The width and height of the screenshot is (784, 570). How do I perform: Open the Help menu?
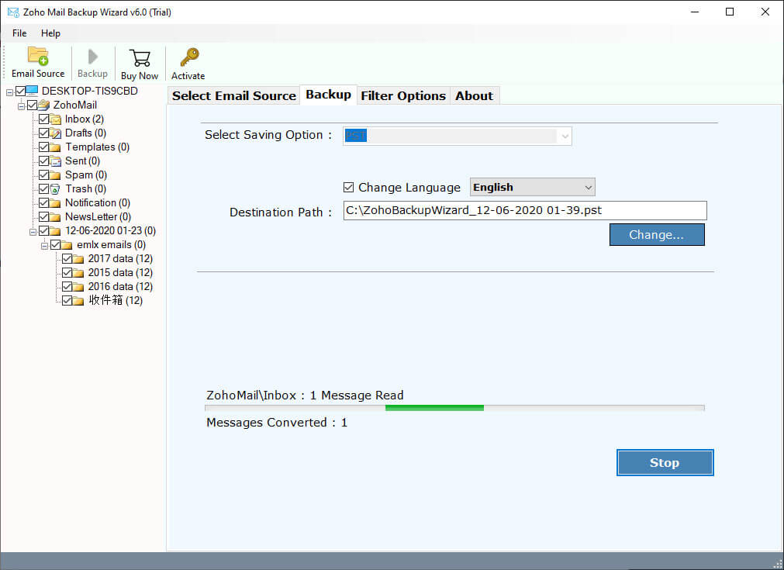pyautogui.click(x=50, y=33)
